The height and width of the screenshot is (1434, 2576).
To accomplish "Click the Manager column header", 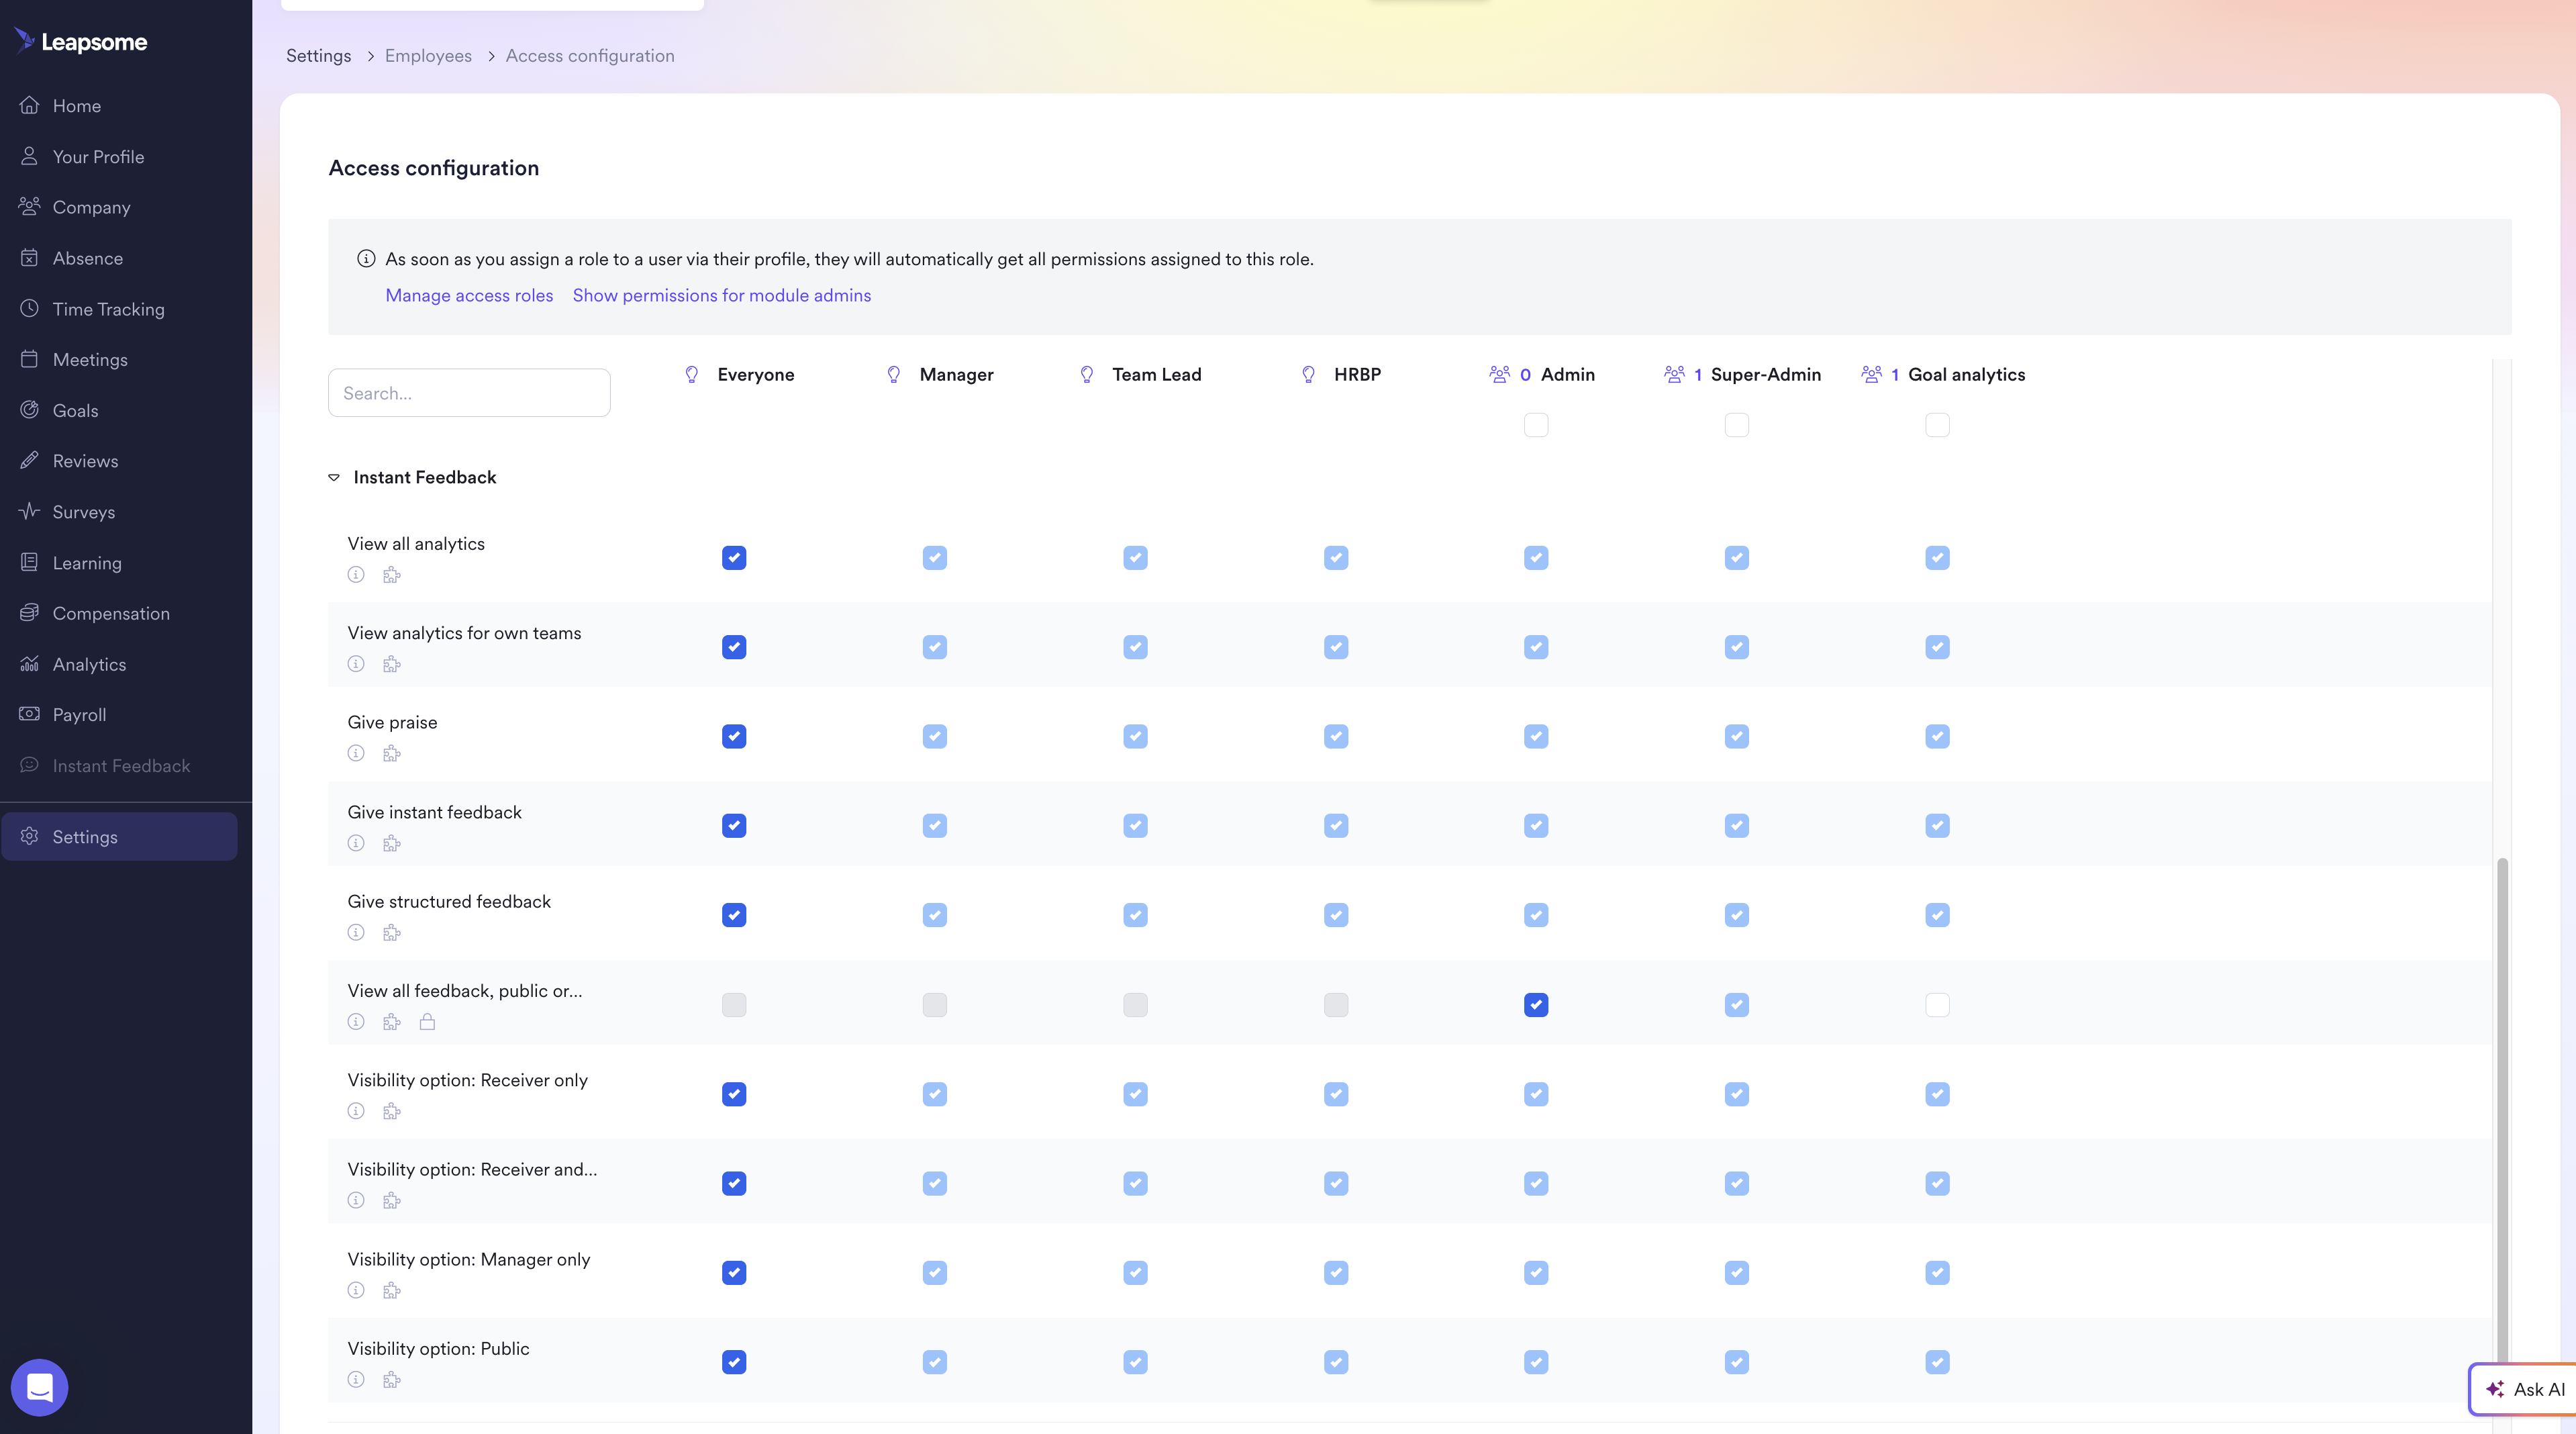I will [x=957, y=375].
